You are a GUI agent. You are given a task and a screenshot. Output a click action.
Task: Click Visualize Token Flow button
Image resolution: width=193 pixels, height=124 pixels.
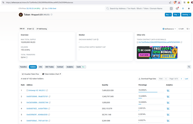pyautogui.click(x=30, y=74)
